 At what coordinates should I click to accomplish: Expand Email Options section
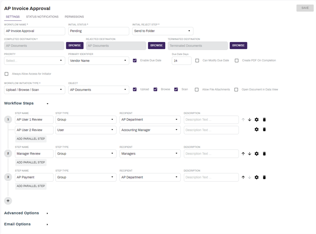47,224
